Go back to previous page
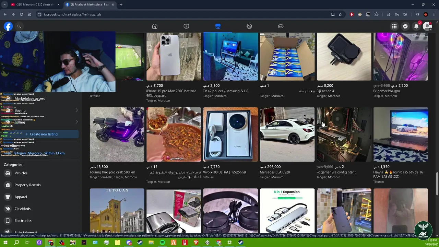This screenshot has width=439, height=247. tap(5, 14)
